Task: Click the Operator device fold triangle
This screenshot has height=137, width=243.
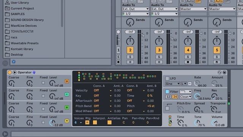Action: point(14,72)
